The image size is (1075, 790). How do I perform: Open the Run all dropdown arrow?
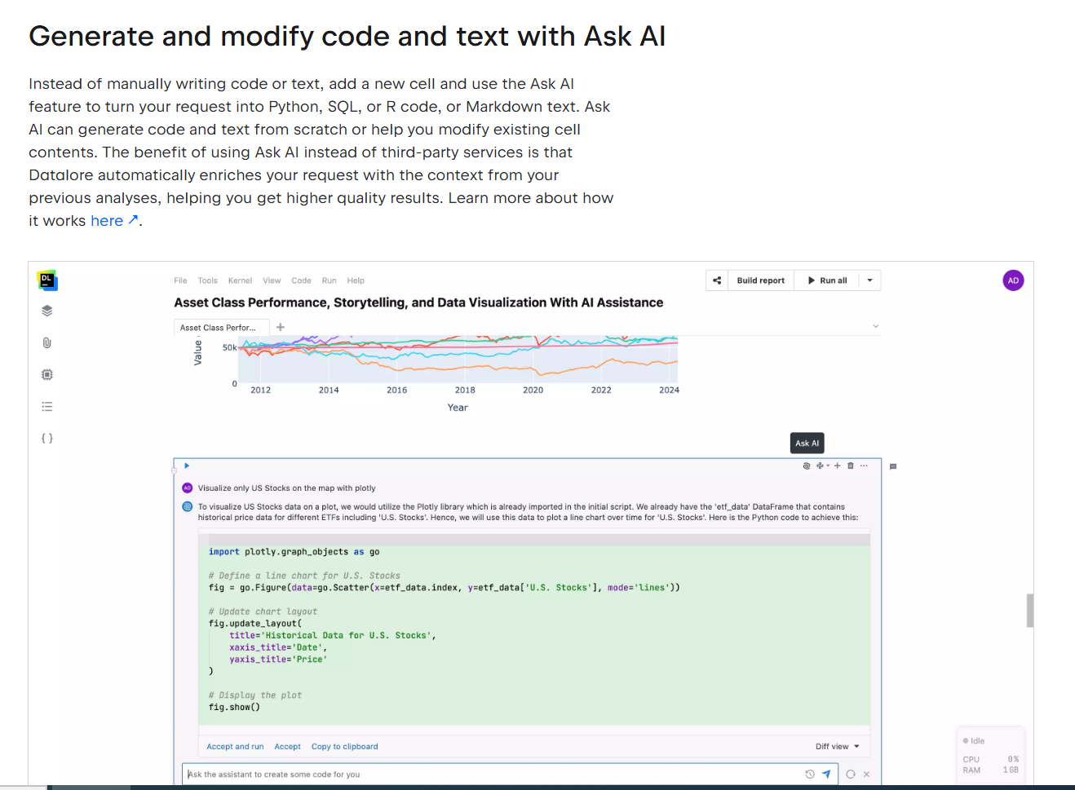pyautogui.click(x=869, y=280)
